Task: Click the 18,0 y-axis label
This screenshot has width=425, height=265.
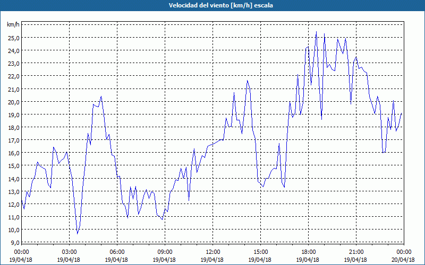Action: (x=14, y=127)
